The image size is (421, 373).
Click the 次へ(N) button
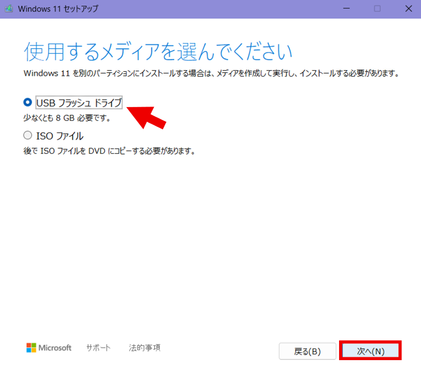pyautogui.click(x=370, y=351)
